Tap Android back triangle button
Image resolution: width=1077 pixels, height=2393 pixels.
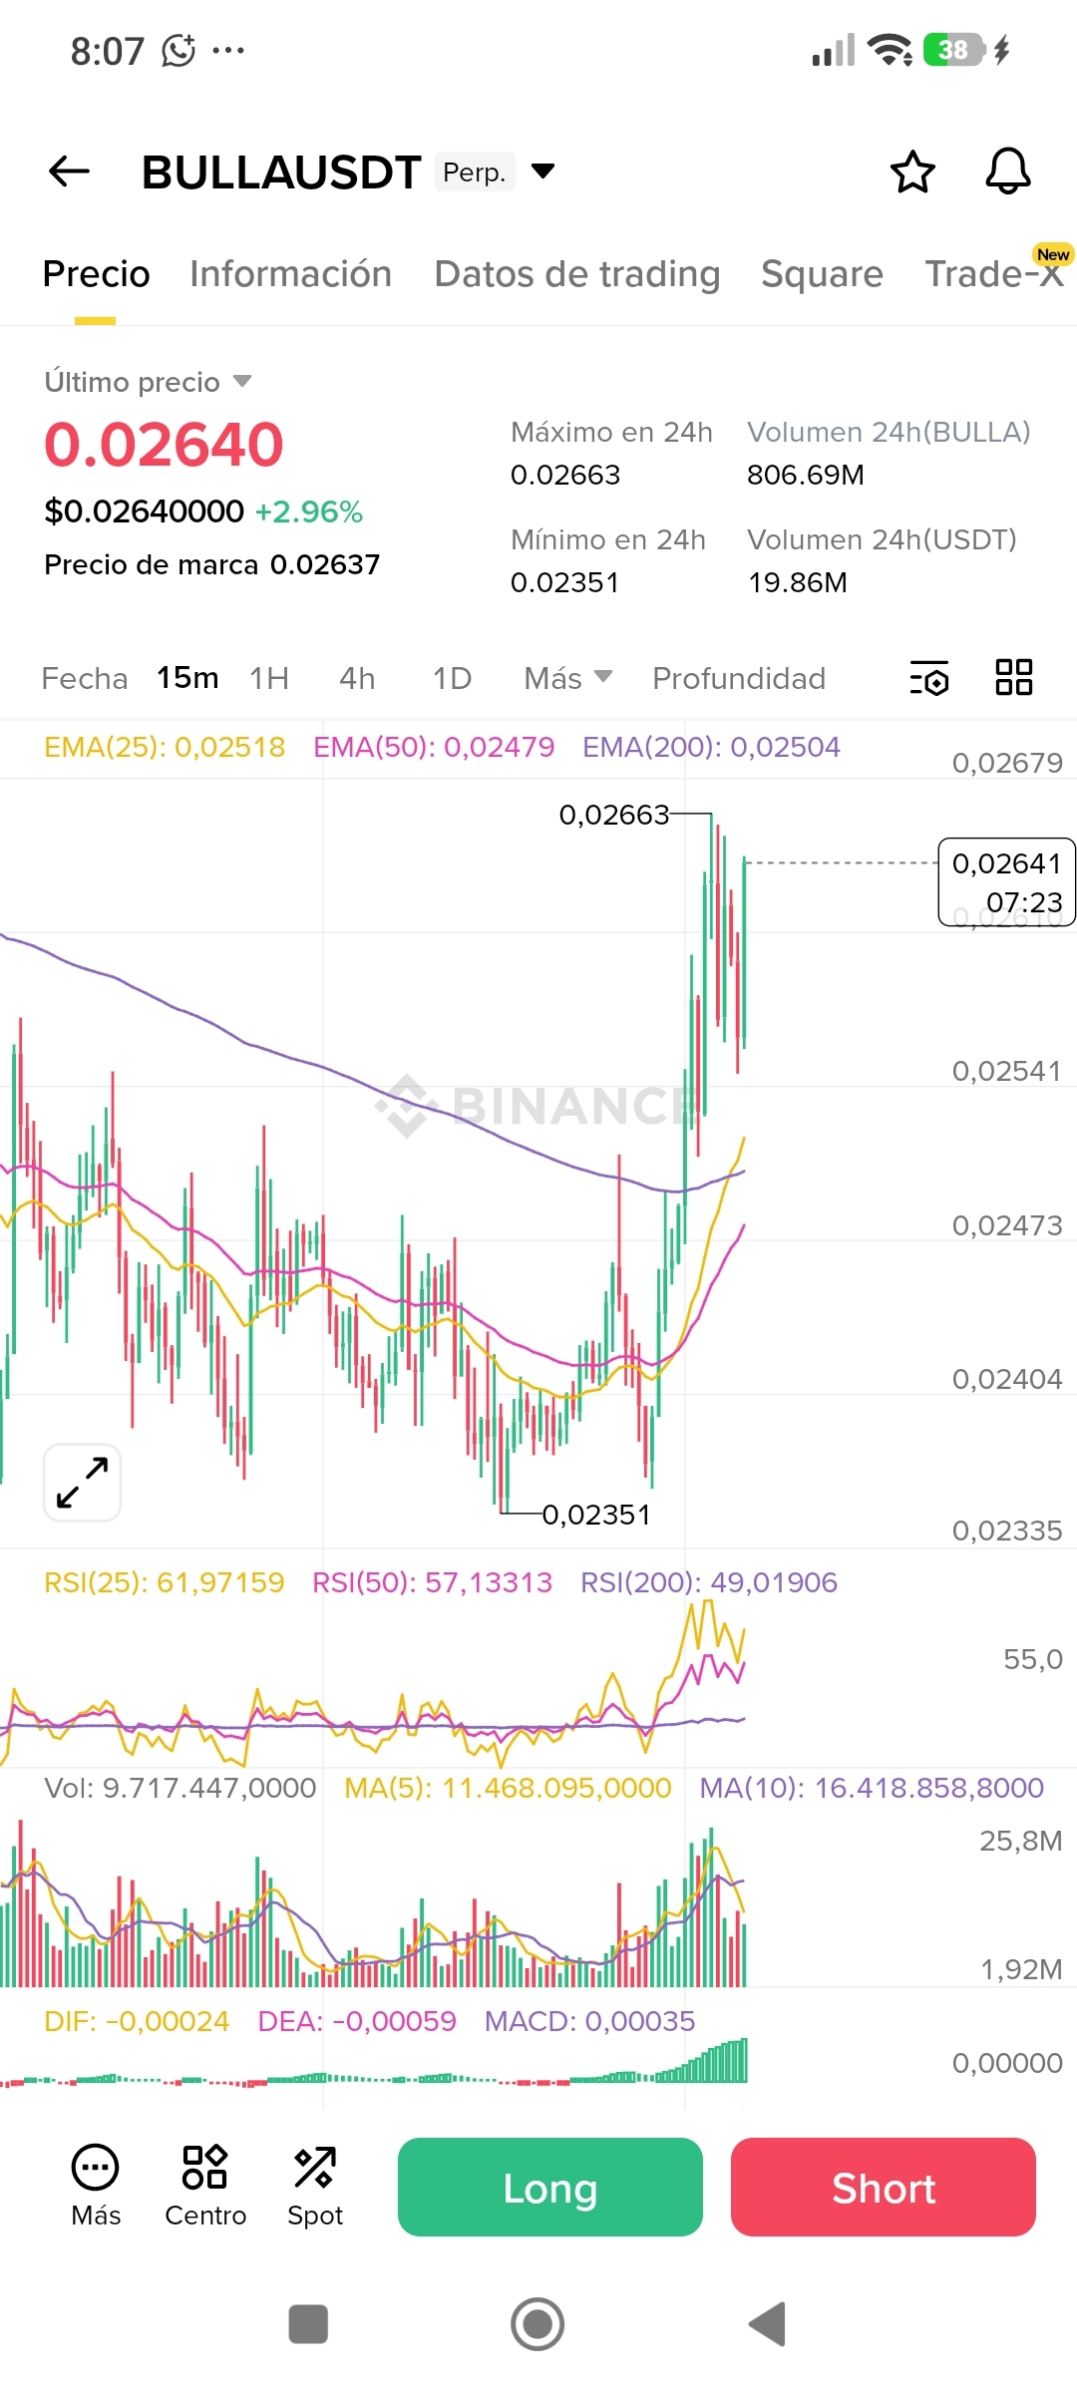coord(767,2324)
